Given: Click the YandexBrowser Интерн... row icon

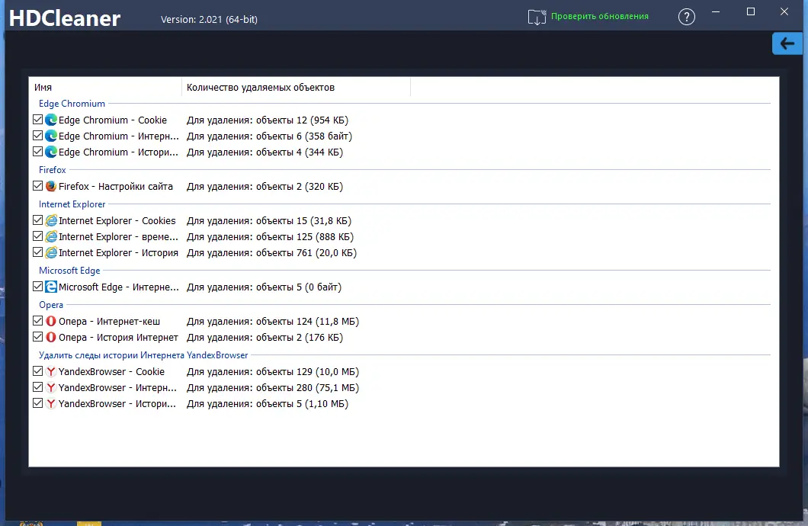Looking at the screenshot, I should [x=51, y=387].
